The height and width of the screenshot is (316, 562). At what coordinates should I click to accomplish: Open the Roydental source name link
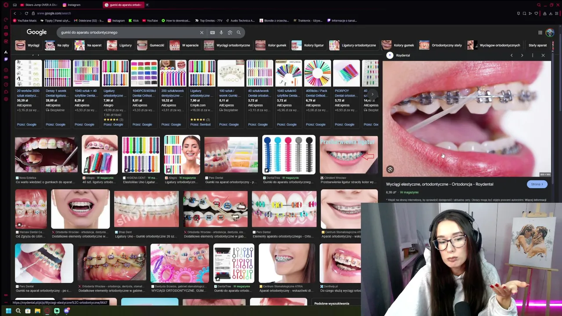[x=403, y=55]
